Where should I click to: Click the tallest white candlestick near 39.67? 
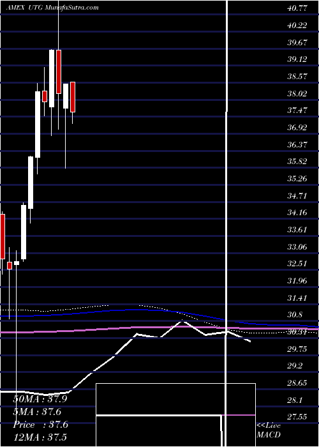52,79
